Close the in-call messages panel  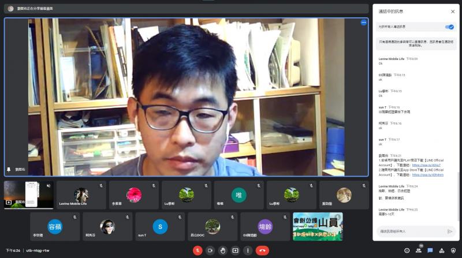pos(453,11)
